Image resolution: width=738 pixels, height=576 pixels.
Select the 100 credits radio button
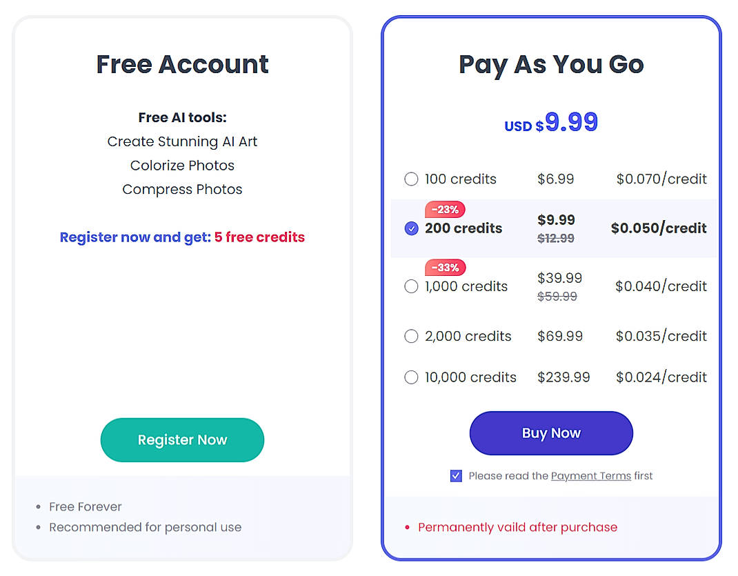tap(411, 179)
